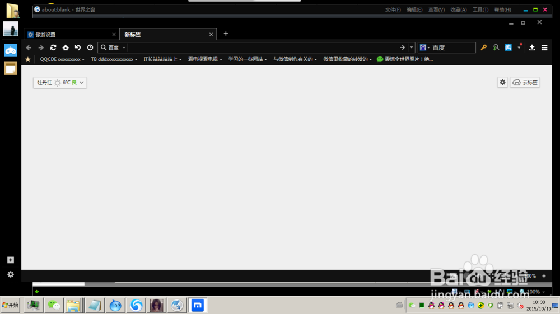Open Maxthon main menu hamburger icon

(x=544, y=47)
